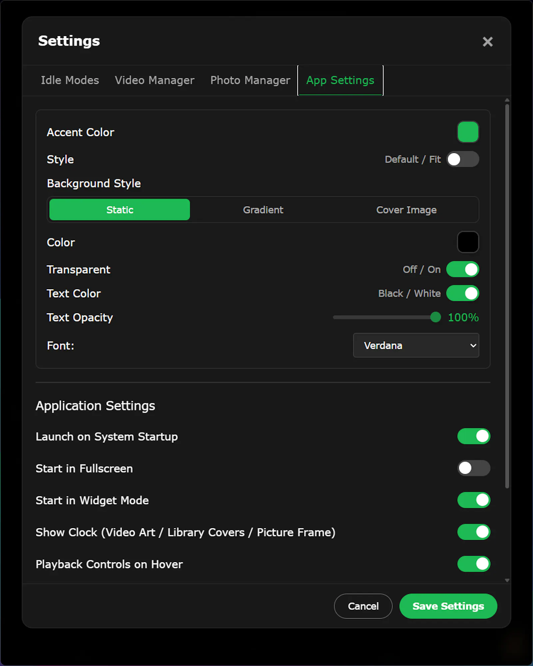Click the Text Opacity label

(x=80, y=318)
